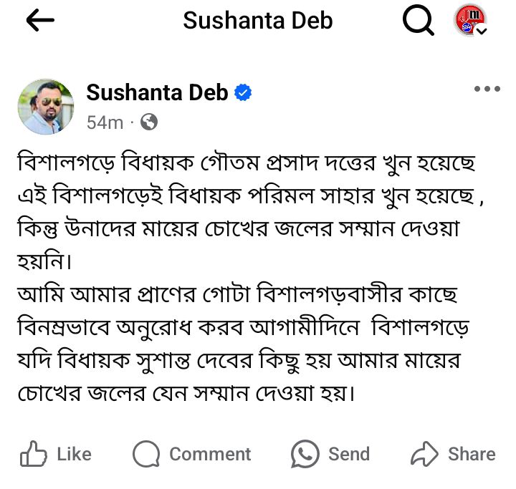Open the post's three-dot options menu
Screen dimensions: 516x489
[487, 89]
